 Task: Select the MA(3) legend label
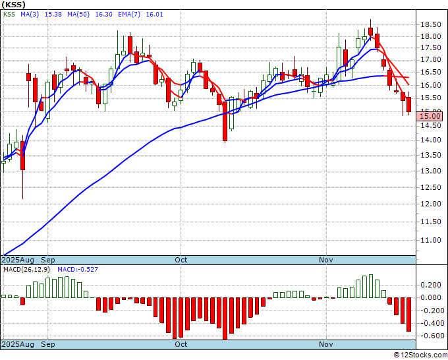[30, 15]
